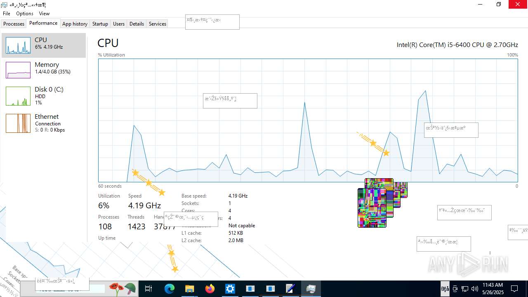The height and width of the screenshot is (297, 528).
Task: Click the Task Manager taskbar icon
Action: tap(311, 289)
